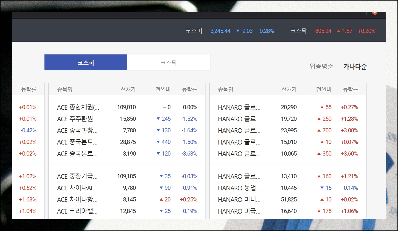Click the down arrow beside -9.03

pos(238,31)
